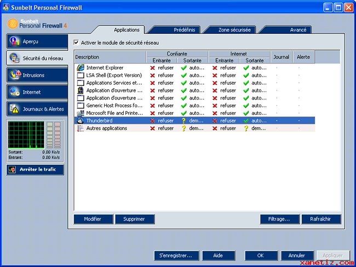Click the Aperçu chart icon in the sidebar
Viewport: 356px width, 267px height.
coord(15,41)
